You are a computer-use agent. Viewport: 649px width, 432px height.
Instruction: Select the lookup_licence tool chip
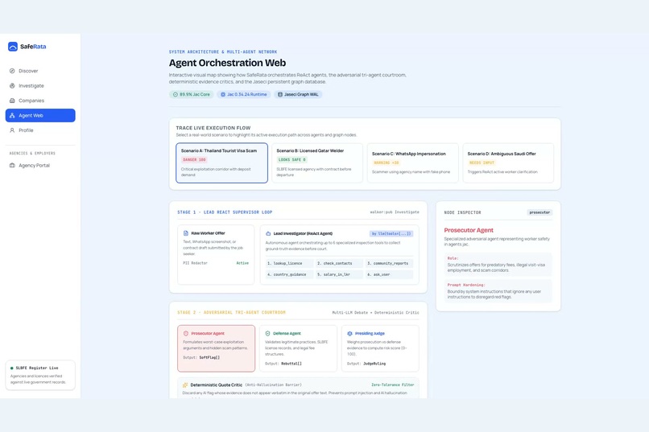coord(289,263)
